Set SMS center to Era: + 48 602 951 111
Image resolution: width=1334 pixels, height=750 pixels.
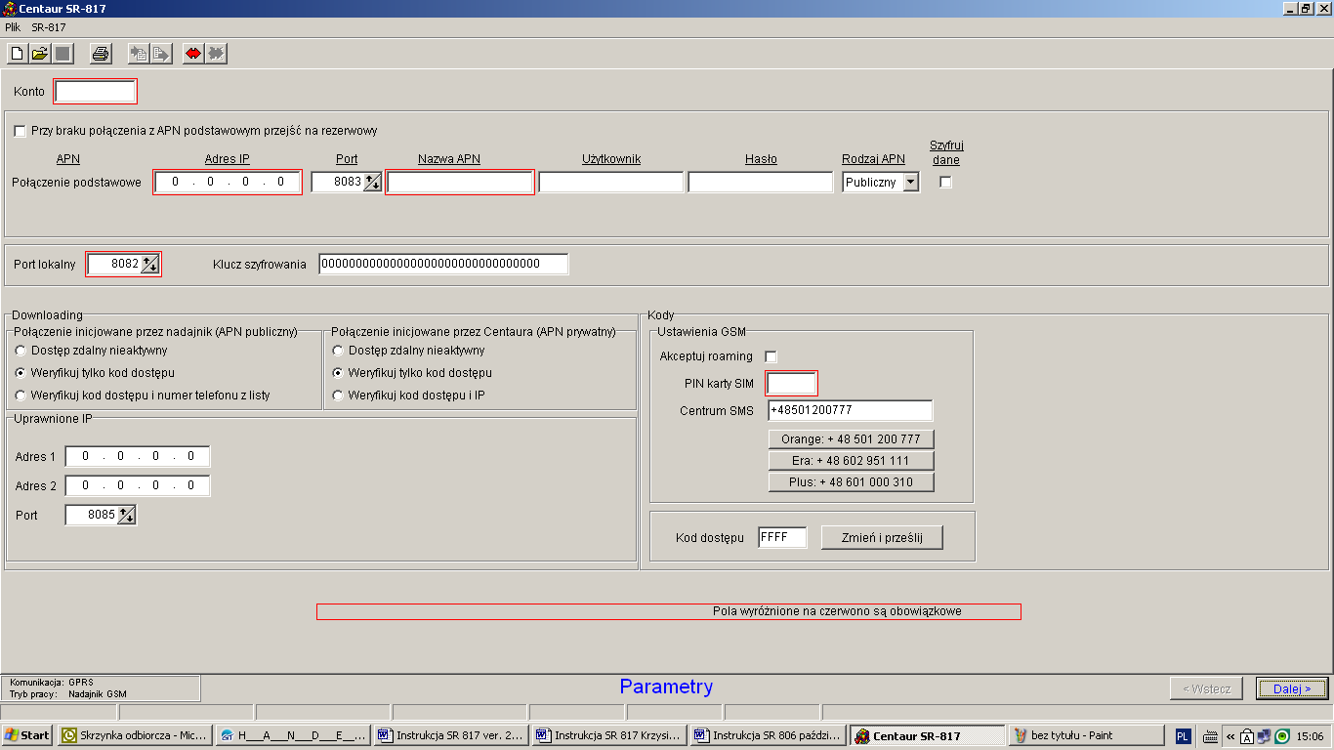(851, 460)
